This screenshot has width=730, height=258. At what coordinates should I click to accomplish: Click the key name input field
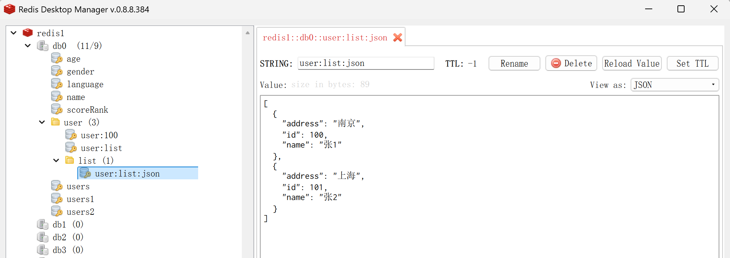[366, 63]
